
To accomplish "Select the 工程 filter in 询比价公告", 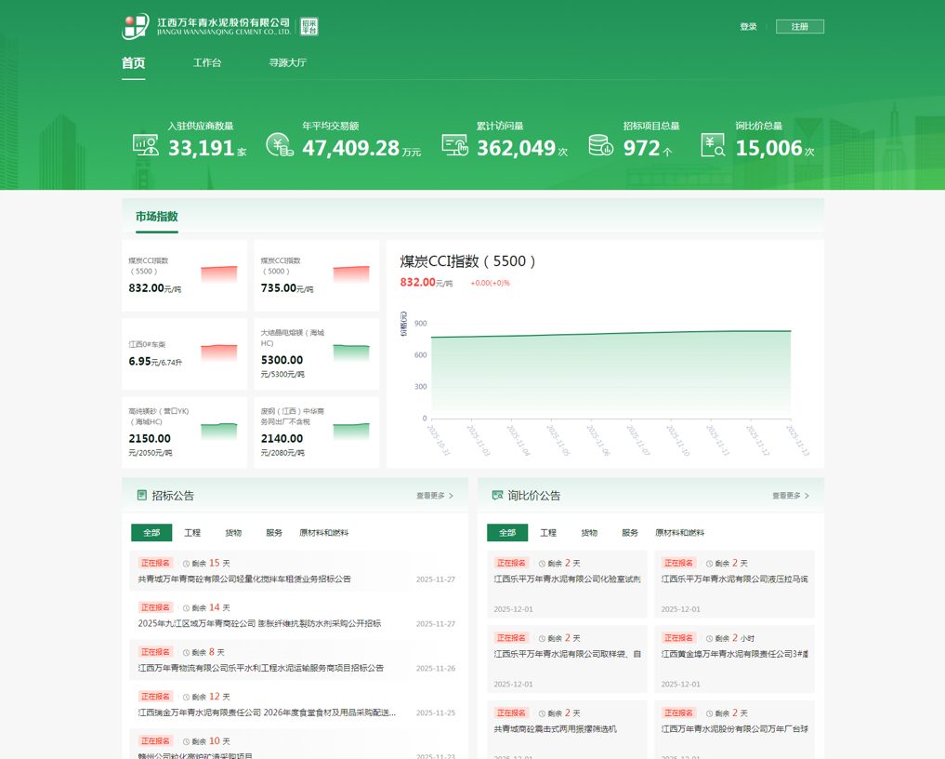I will tap(548, 533).
